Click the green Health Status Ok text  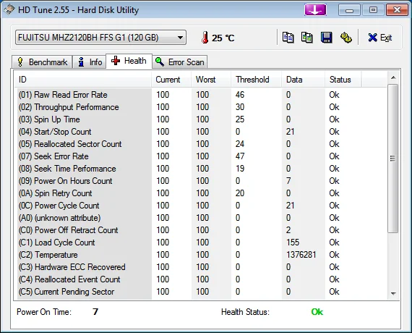click(x=317, y=312)
